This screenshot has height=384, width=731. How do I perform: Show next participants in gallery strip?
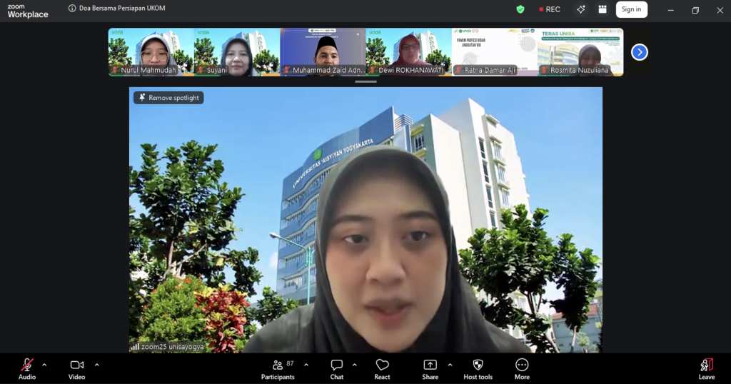640,52
